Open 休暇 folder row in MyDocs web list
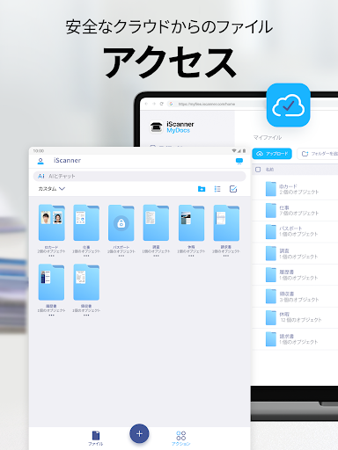 point(295,317)
